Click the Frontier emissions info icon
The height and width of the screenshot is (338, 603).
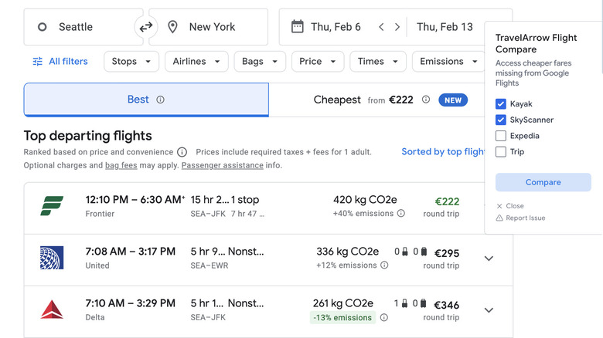point(400,214)
